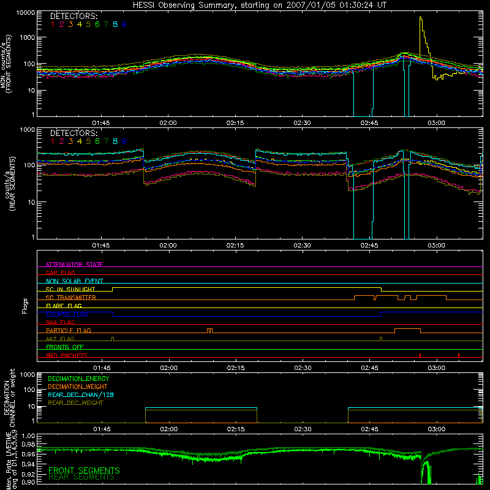Click the REAR_DEC_CHAN/128 legend entry
This screenshot has width=490, height=490.
pyautogui.click(x=81, y=395)
